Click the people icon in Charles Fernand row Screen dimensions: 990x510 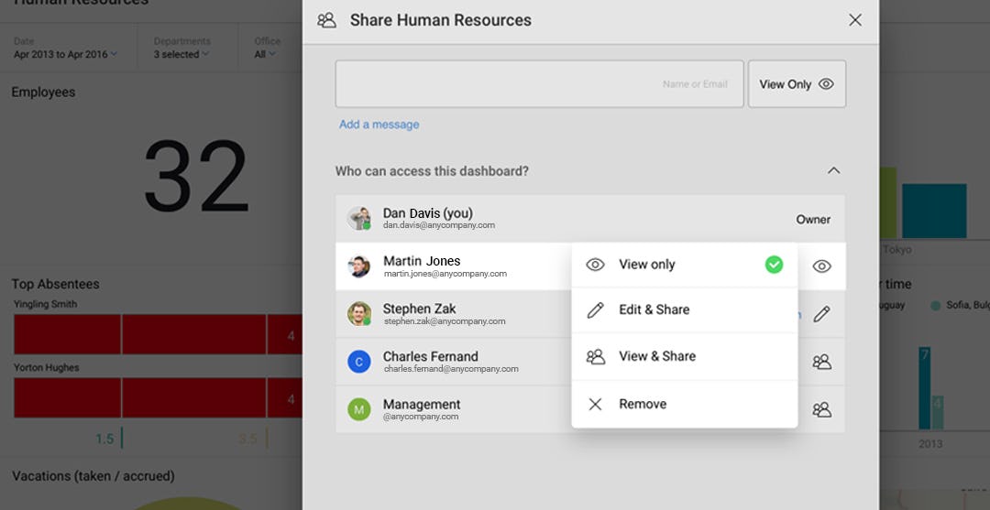point(821,362)
